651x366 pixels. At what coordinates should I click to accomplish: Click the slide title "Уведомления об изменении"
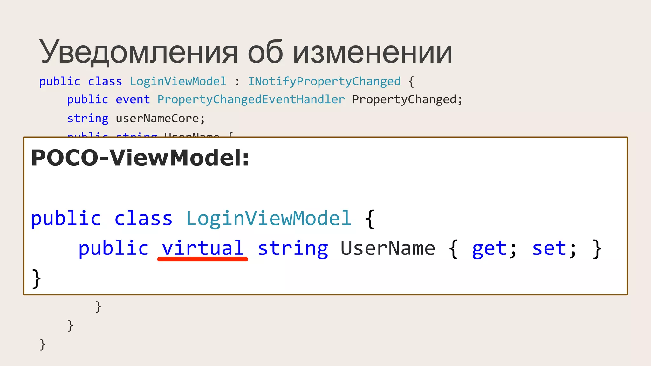coord(246,52)
